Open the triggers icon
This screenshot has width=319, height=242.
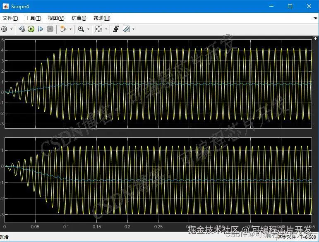point(116,29)
